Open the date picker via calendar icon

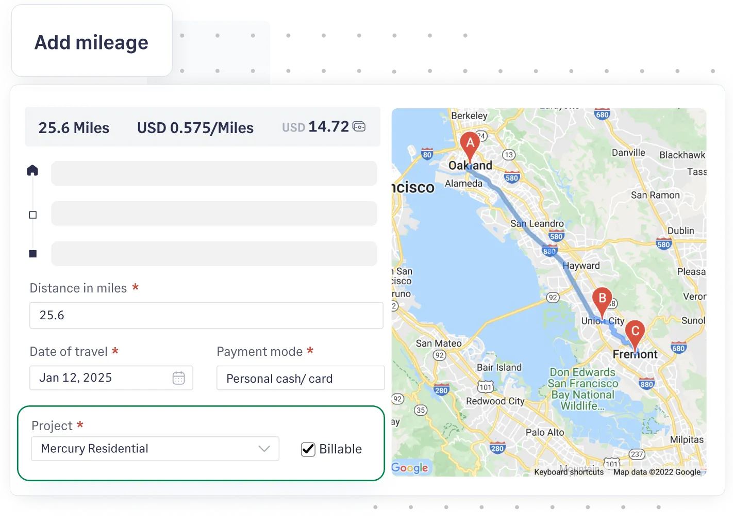178,378
